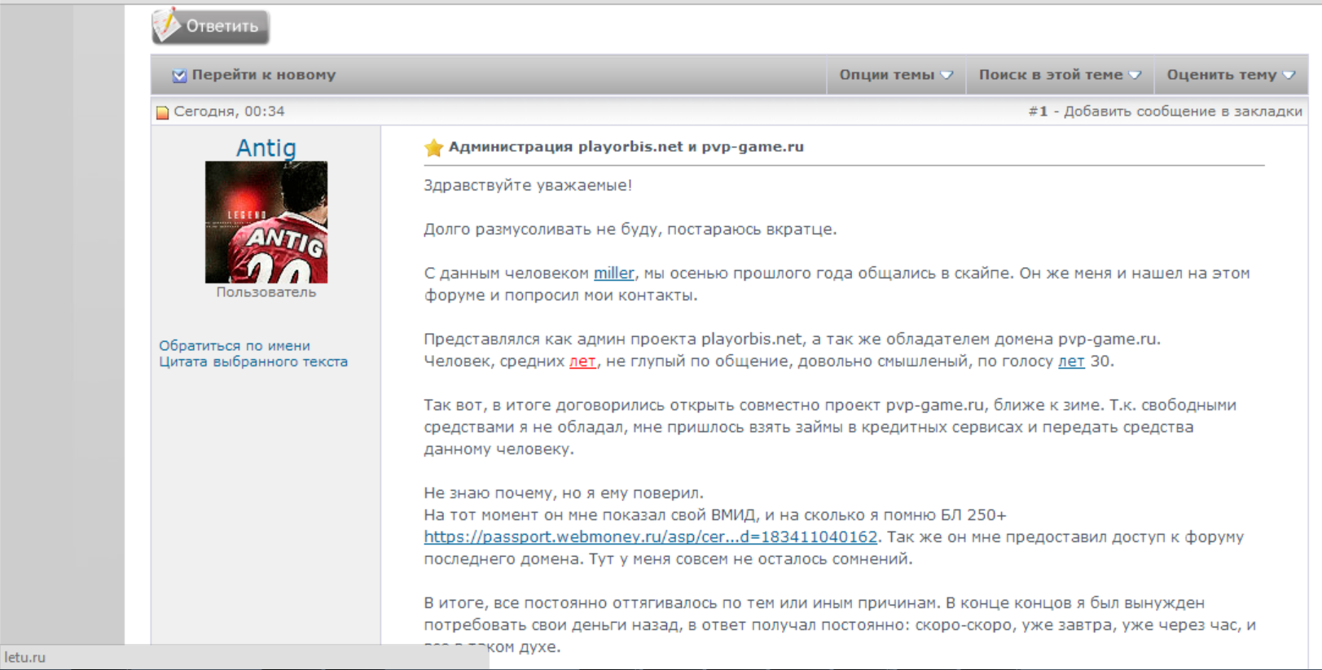Screen dimensions: 1322x670
Task: Click the red underlined лет link
Action: point(582,361)
